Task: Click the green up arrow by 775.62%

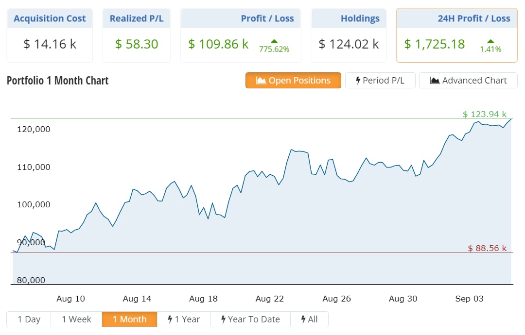Action: pos(274,41)
